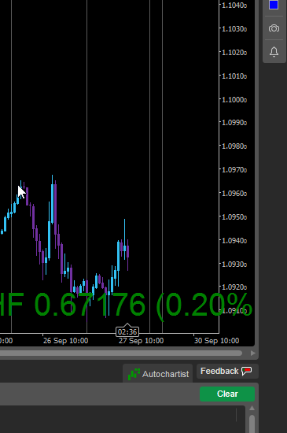The width and height of the screenshot is (287, 433).
Task: Click the 02:36 time countdown marker
Action: point(127,331)
